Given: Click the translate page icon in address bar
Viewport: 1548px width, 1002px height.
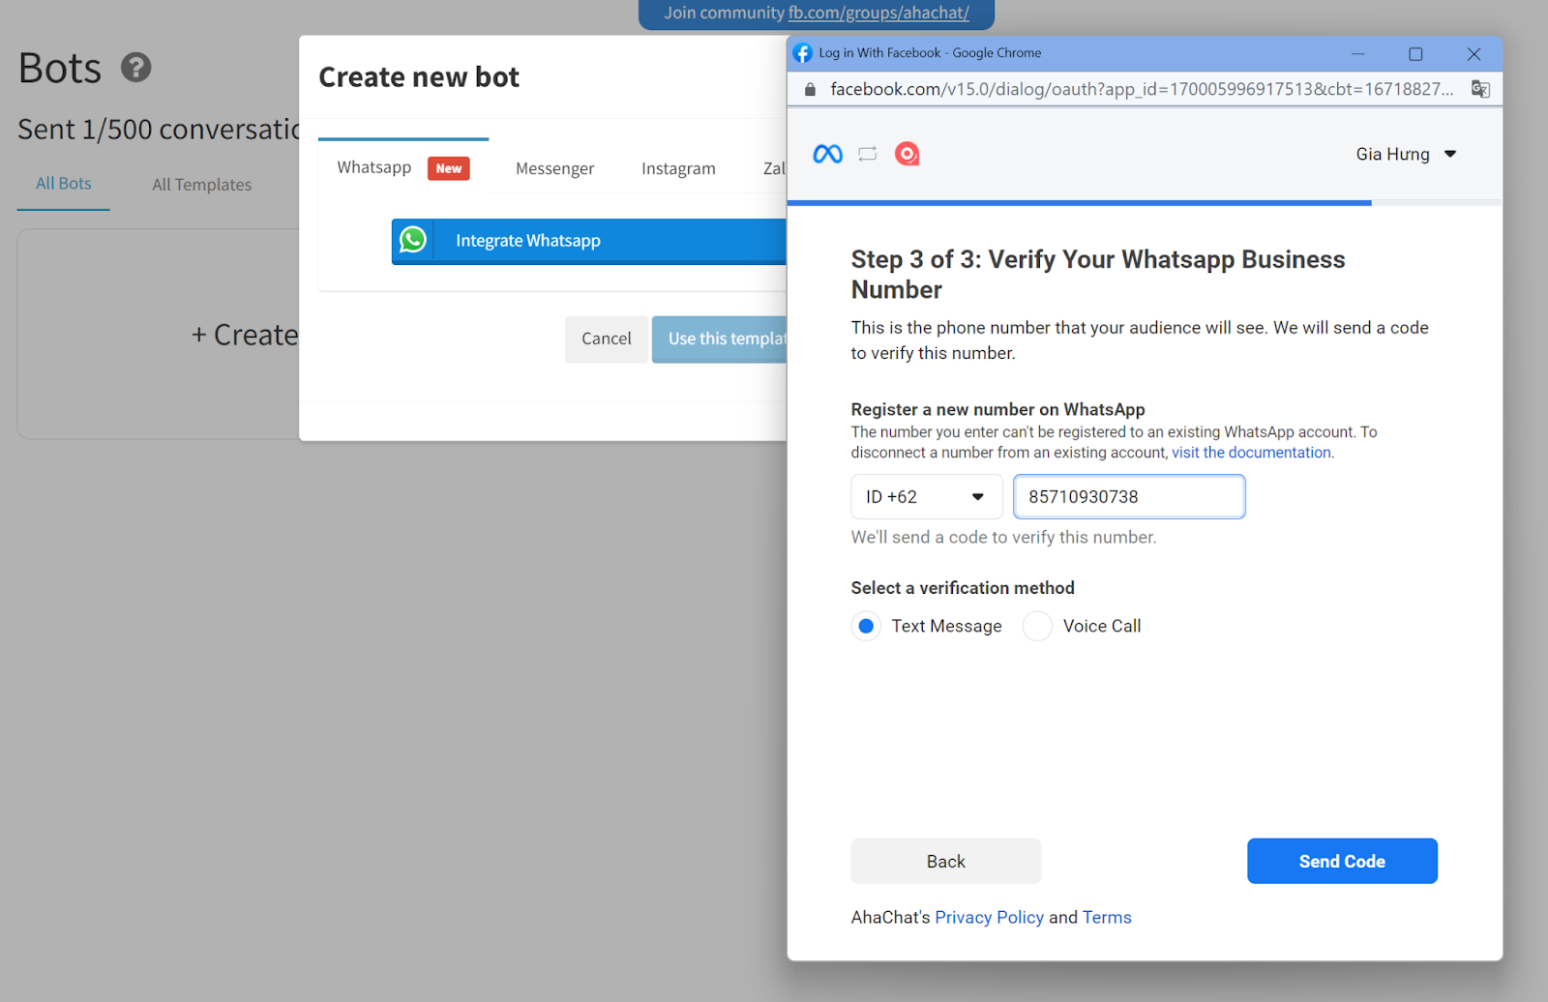Looking at the screenshot, I should (1480, 89).
